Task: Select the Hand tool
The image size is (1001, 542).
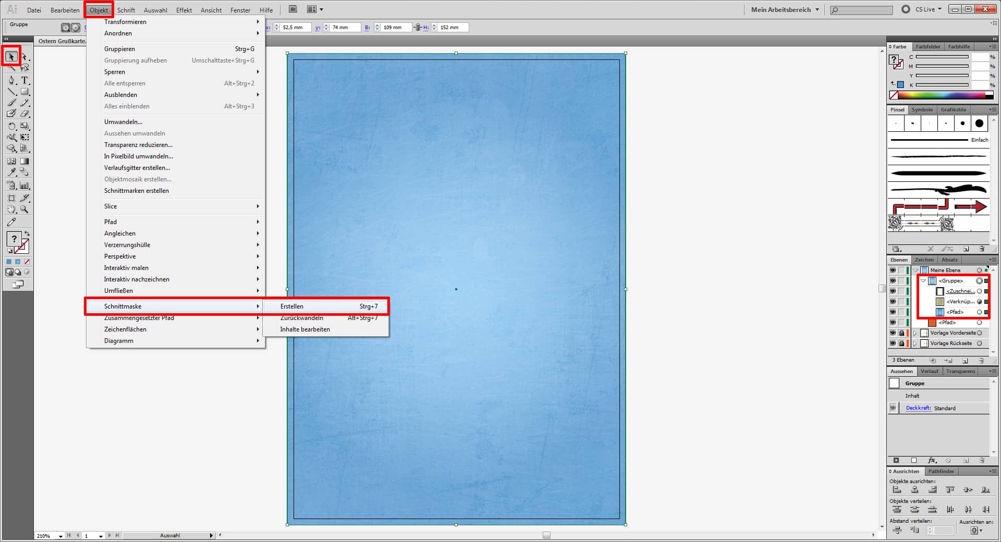Action: (x=11, y=210)
